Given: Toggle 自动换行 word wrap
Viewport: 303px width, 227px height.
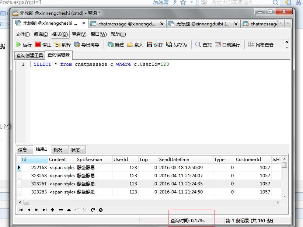Looking at the screenshot, I should pos(227,45).
